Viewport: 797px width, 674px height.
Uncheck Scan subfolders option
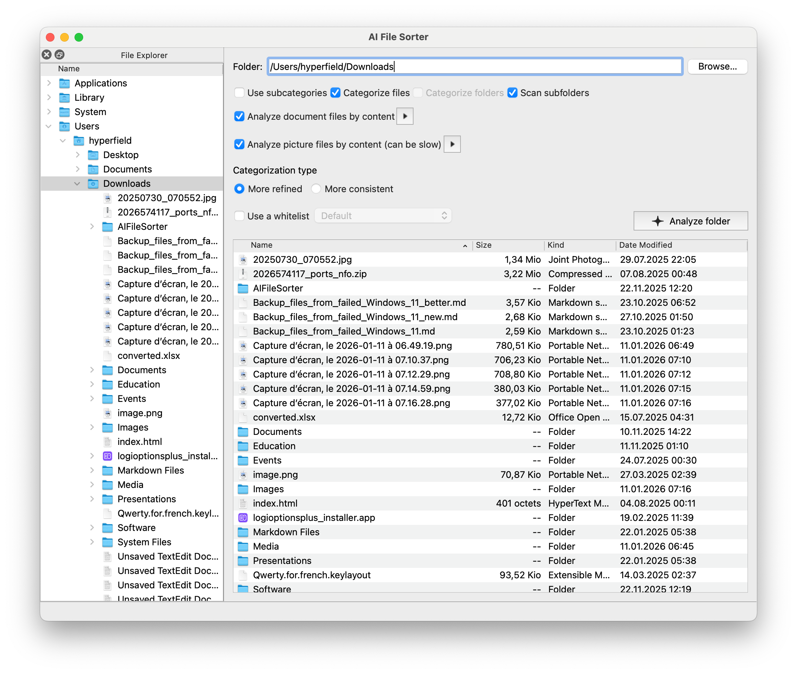pos(512,93)
